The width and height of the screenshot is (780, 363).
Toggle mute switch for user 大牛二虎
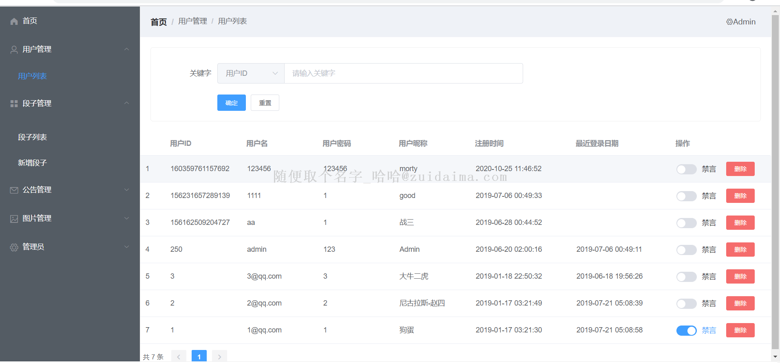pyautogui.click(x=686, y=277)
